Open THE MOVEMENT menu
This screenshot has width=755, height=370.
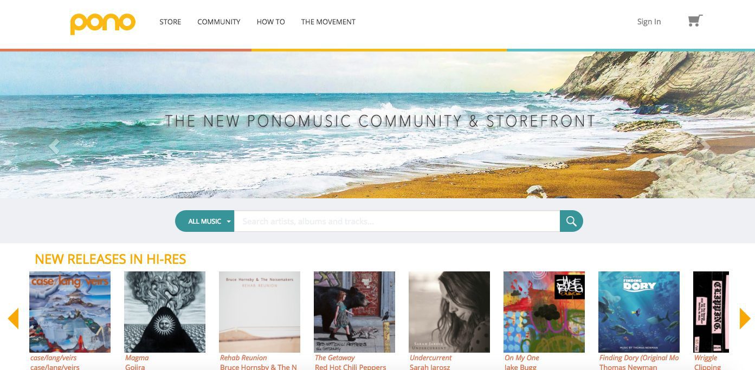pos(328,22)
